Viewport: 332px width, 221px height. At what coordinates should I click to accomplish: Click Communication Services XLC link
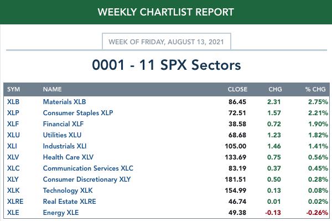click(x=88, y=168)
